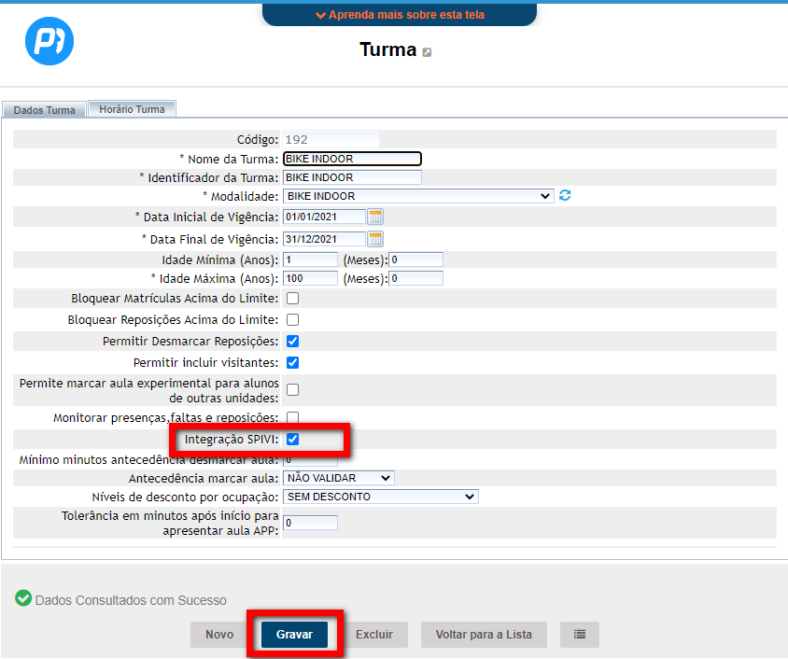
Task: Enable Bloquear Matrículas Acima do Limite
Action: (292, 299)
